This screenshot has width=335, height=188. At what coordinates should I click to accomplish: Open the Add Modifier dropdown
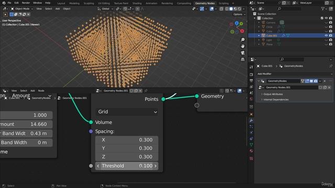[295, 74]
